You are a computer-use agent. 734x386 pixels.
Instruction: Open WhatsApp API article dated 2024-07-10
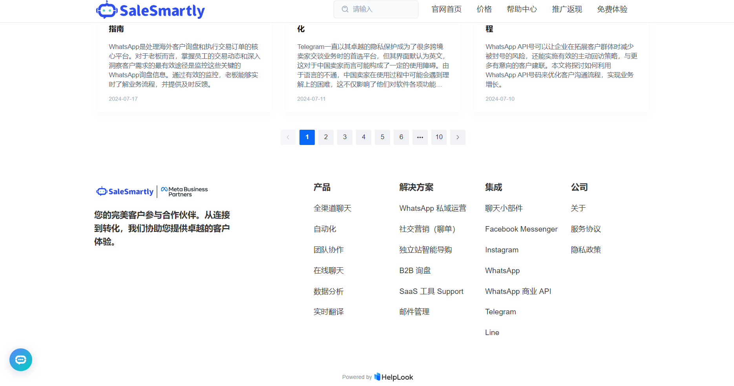[562, 67]
